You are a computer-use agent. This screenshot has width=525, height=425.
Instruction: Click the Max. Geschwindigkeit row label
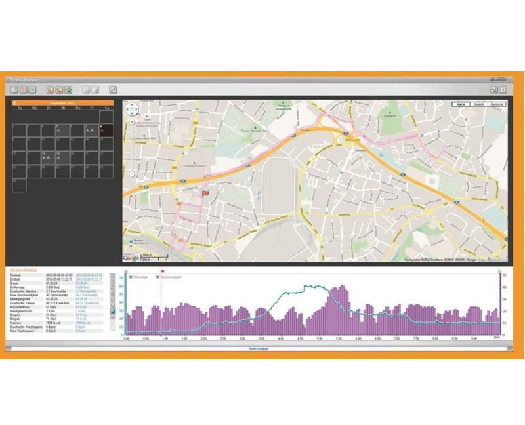[x=24, y=295]
